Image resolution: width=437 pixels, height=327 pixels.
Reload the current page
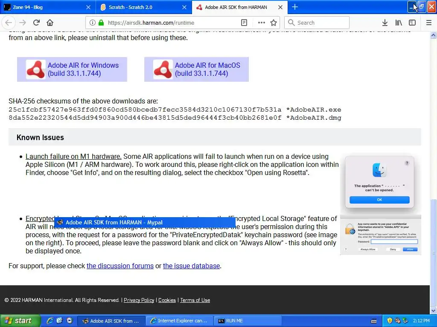[36, 23]
